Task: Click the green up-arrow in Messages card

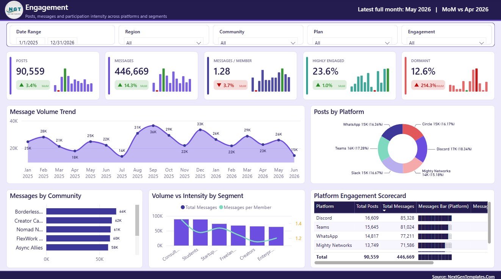Action: coord(120,85)
